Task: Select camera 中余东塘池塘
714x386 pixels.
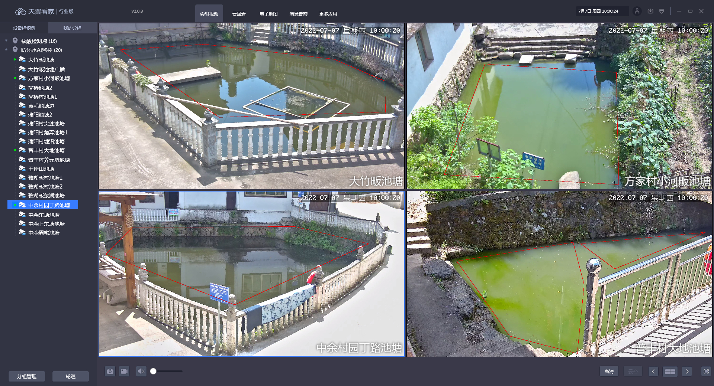Action: point(44,215)
